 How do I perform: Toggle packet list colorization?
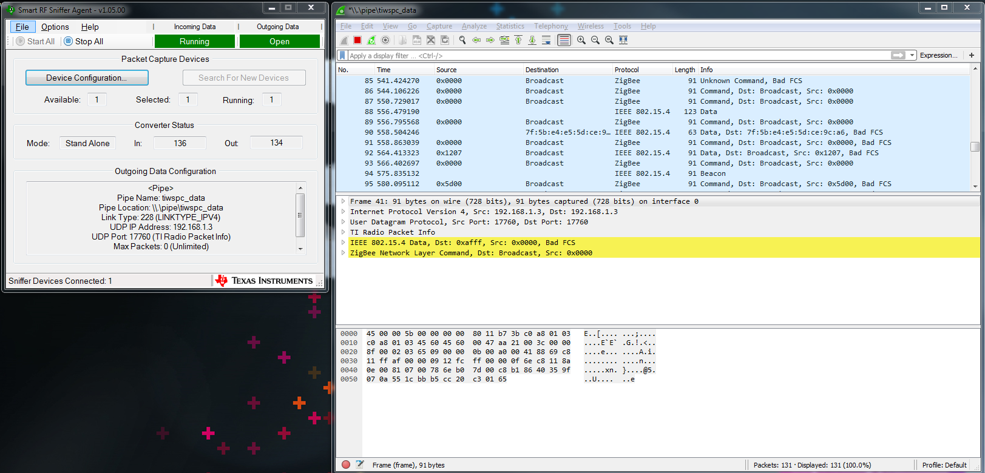coord(564,40)
